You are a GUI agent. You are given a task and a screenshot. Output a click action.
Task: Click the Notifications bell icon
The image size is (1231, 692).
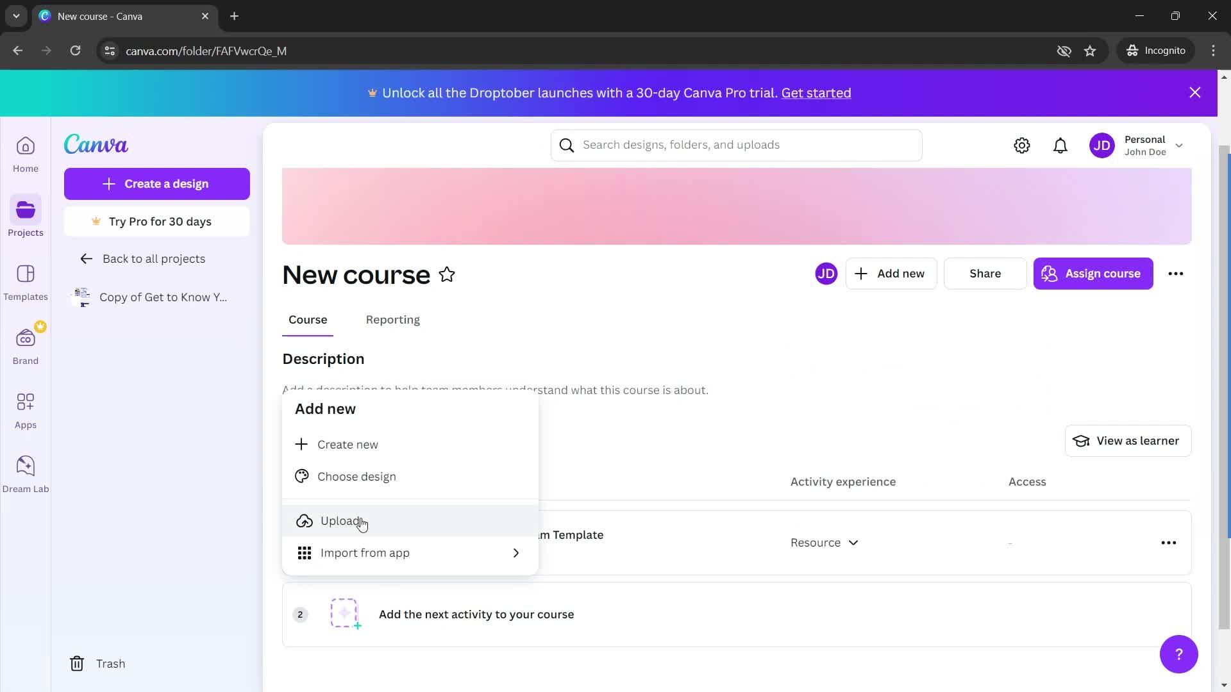coord(1061,144)
